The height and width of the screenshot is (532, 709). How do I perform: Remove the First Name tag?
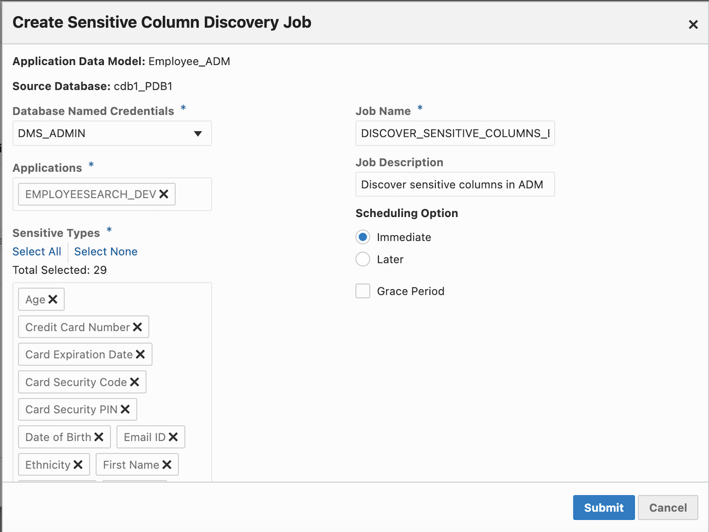(x=167, y=464)
